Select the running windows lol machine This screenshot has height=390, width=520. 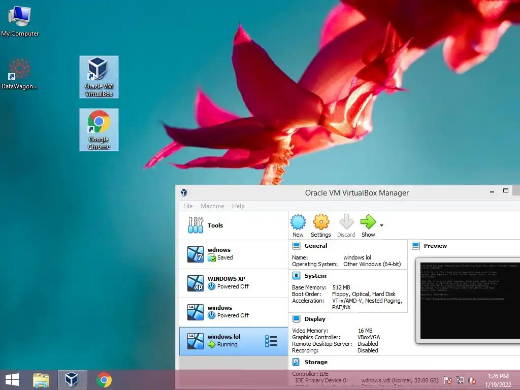234,341
